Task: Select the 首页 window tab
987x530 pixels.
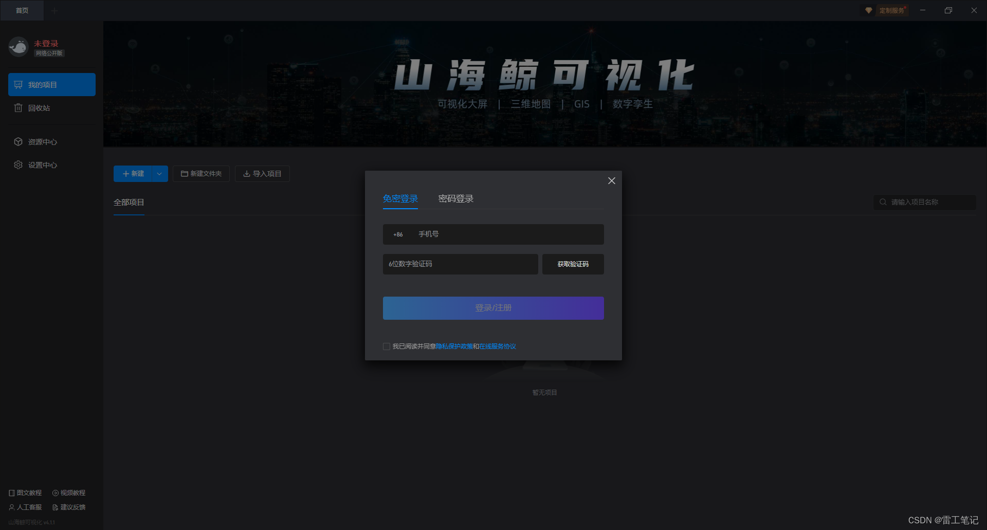Action: (22, 10)
